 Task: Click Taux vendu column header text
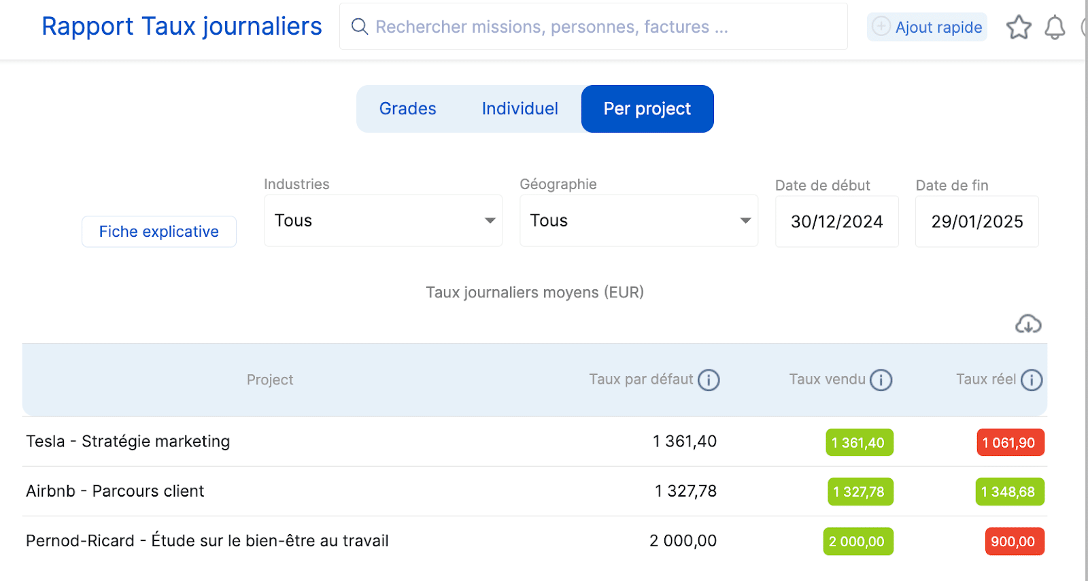(827, 379)
